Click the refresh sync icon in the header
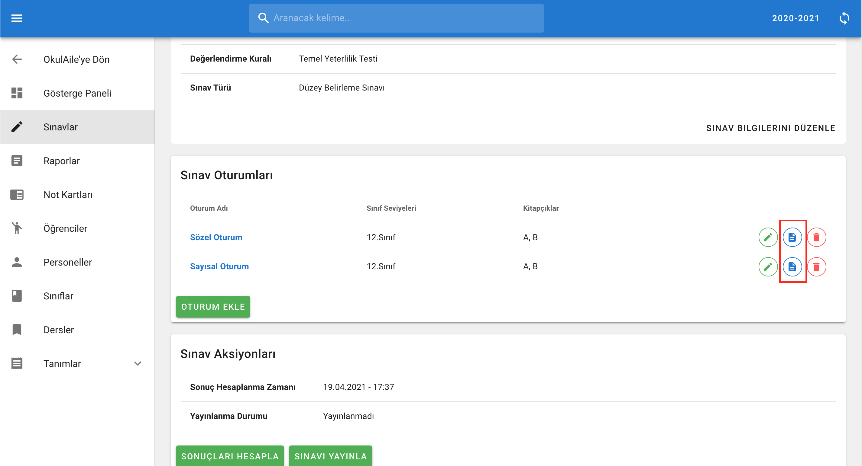This screenshot has width=862, height=466. pos(844,18)
